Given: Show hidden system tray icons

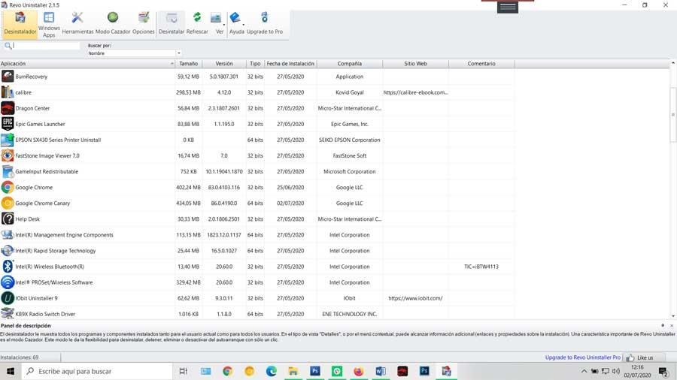Looking at the screenshot, I should point(584,371).
